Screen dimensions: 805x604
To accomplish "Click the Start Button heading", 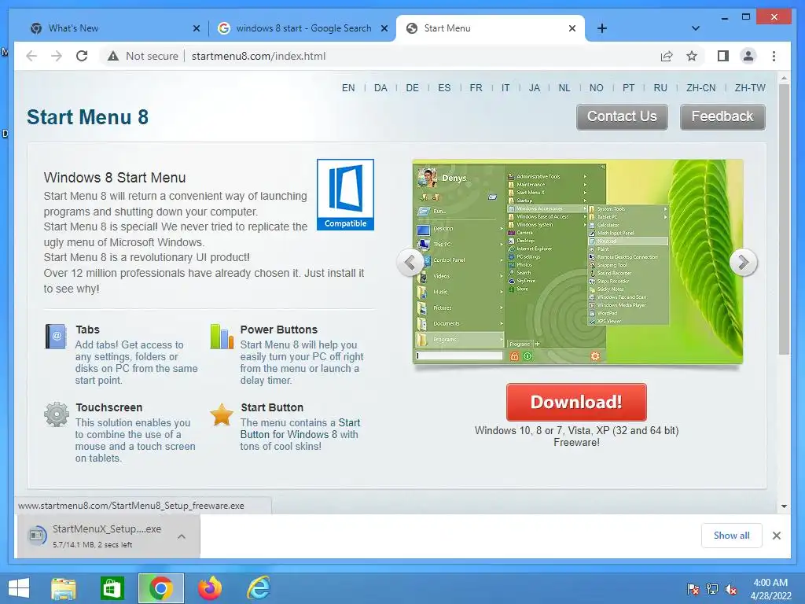I will click(x=272, y=408).
